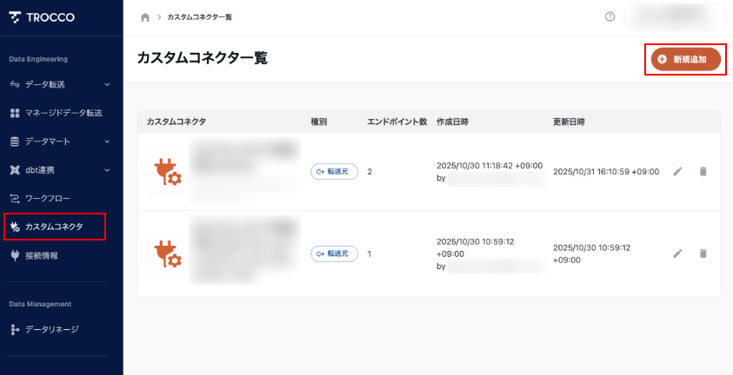Open マネージドデータ転送 in sidebar
733x375 pixels.
coord(63,113)
